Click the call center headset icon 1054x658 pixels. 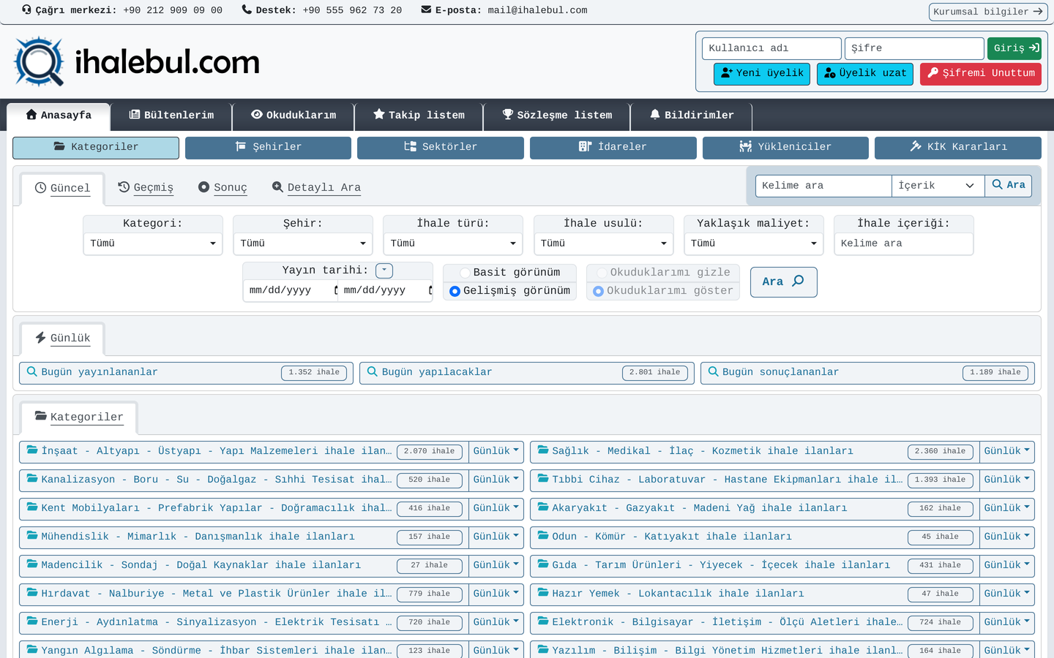(27, 10)
